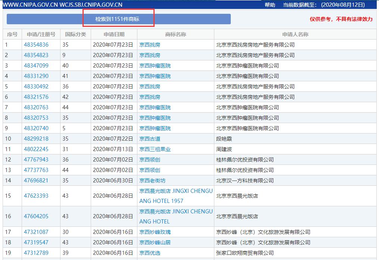This screenshot has width=379, height=260.
Task: Open trademark 京西找房 in row 1
Action: tap(150, 45)
